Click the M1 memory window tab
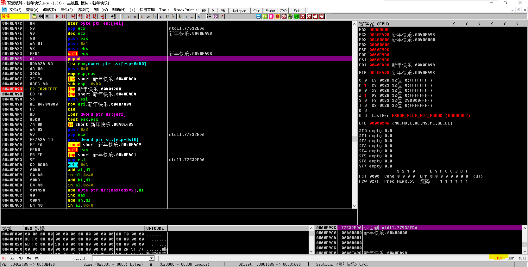Image resolution: width=528 pixels, height=267 pixels. 4,258
